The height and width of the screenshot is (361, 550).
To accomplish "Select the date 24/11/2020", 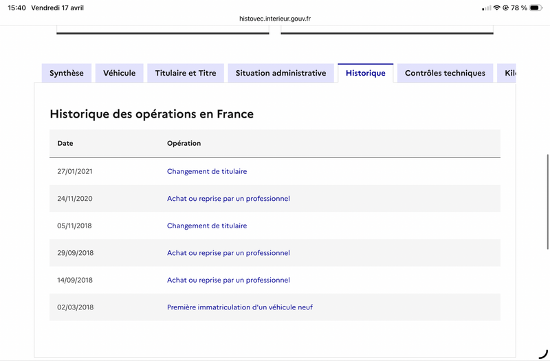I will click(x=75, y=199).
